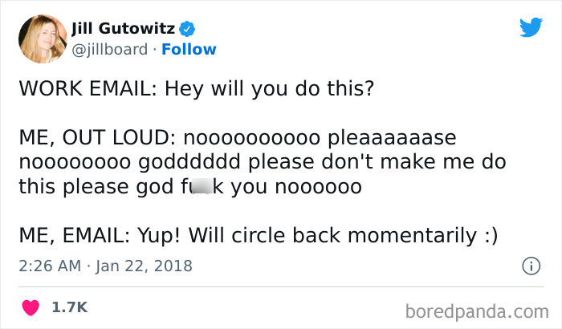Image resolution: width=562 pixels, height=329 pixels.
Task: Click the word 'godddddd' in the tweet
Action: coord(190,162)
